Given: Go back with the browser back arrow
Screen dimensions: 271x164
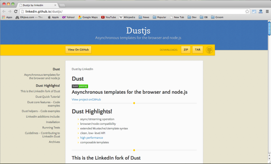Looking at the screenshot, I should 4,11.
